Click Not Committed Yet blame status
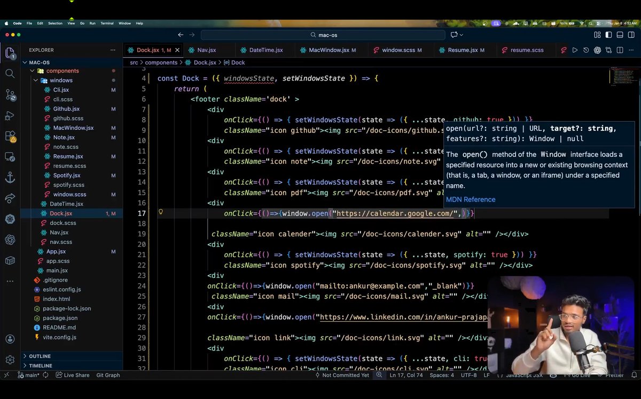 pos(341,375)
